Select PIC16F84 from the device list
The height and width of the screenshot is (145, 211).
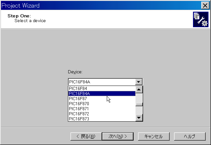point(102,88)
